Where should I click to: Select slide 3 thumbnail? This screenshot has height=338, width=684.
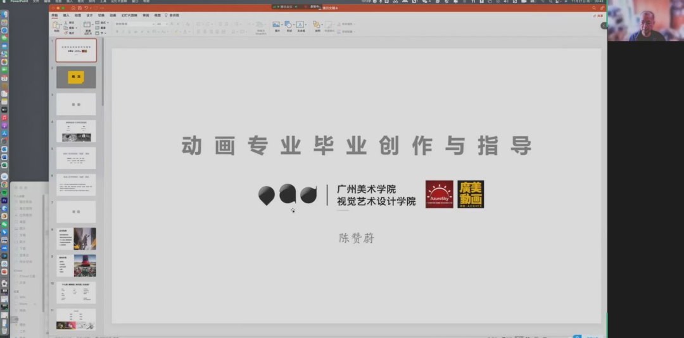(x=76, y=104)
